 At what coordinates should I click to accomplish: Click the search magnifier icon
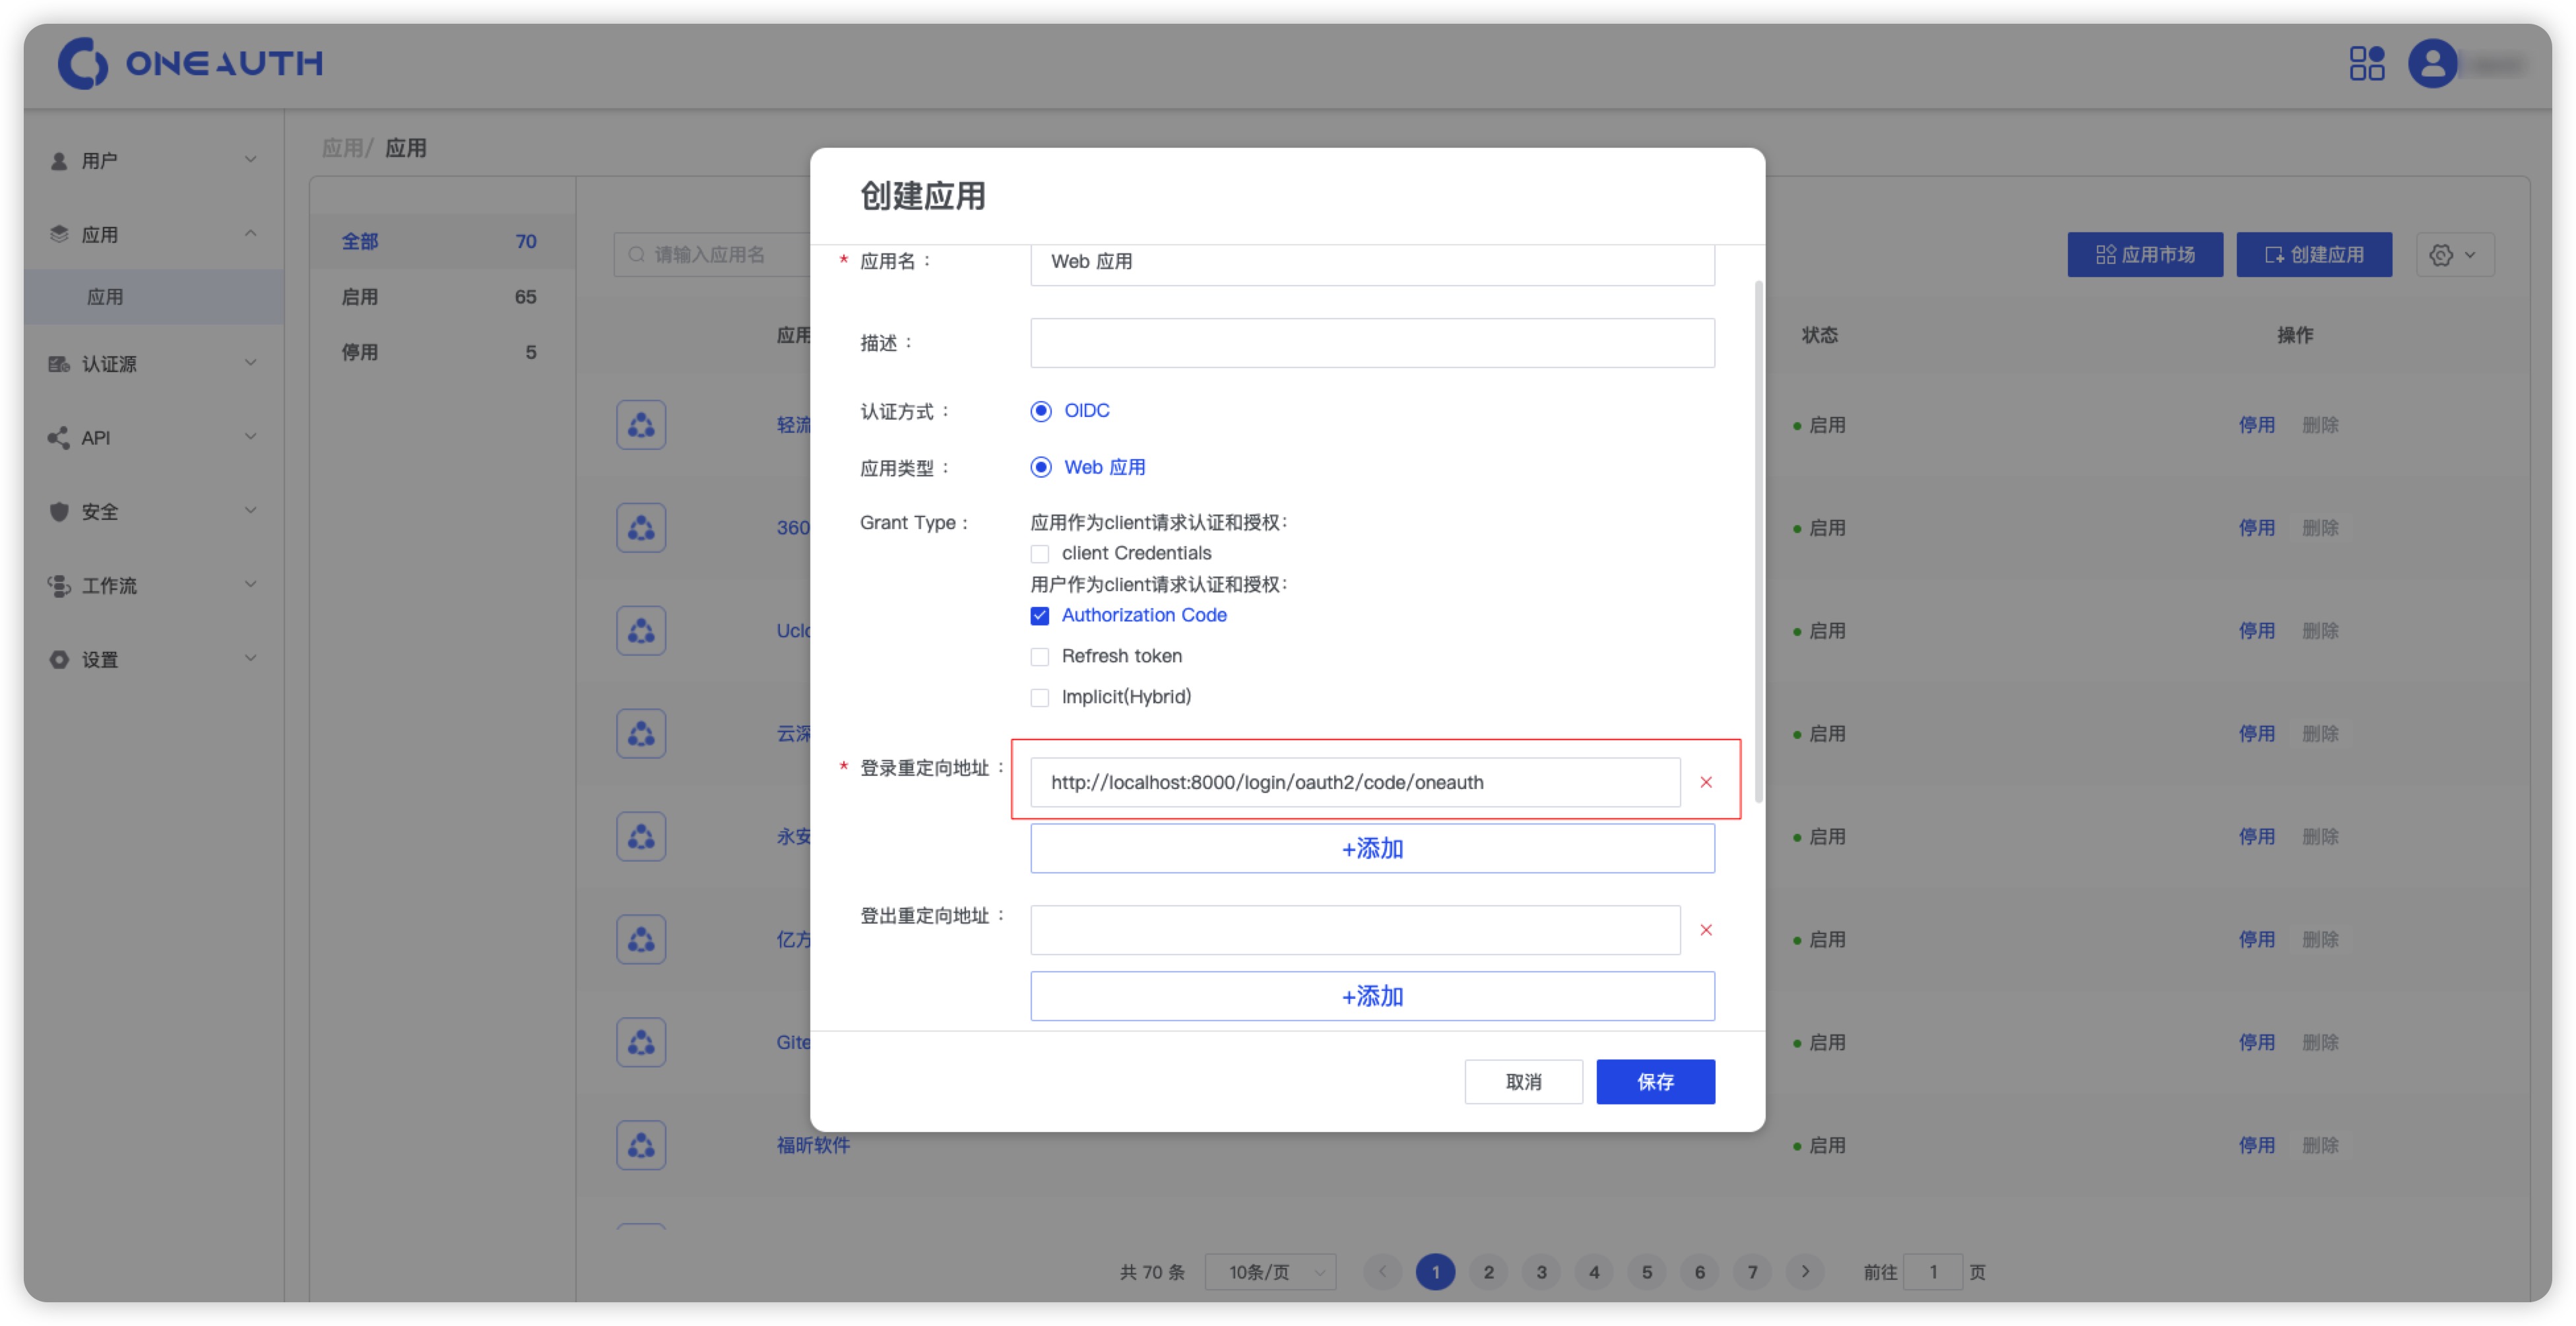[x=636, y=255]
